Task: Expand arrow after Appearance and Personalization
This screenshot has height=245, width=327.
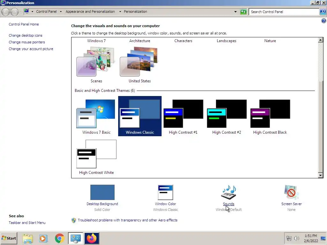Action: [x=120, y=12]
